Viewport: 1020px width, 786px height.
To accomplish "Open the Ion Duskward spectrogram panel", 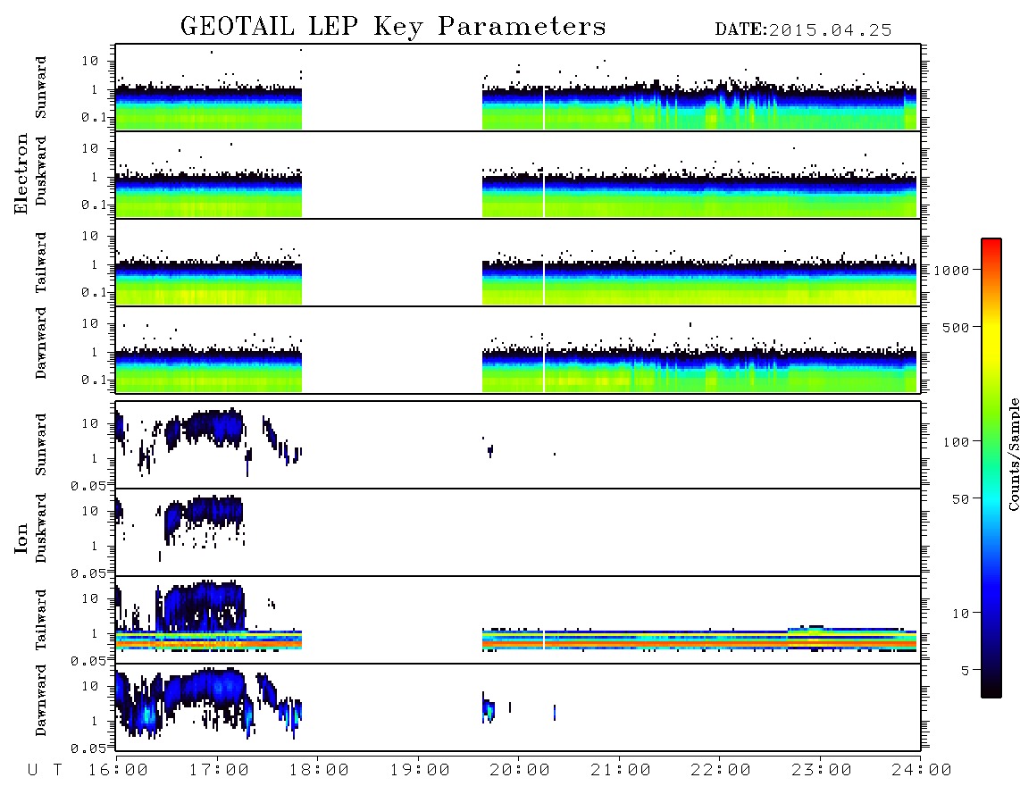I will click(x=518, y=531).
